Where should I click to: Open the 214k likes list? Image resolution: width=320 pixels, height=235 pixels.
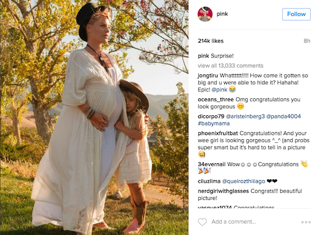point(210,41)
